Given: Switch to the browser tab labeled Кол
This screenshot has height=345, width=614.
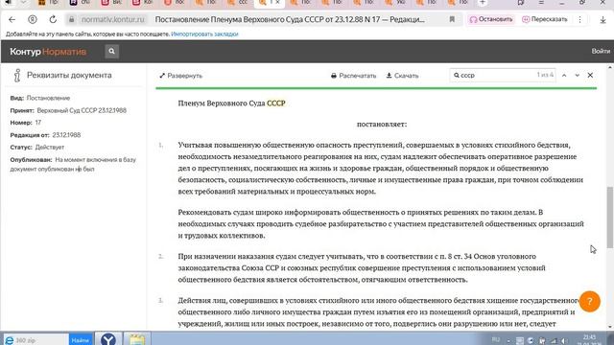Looking at the screenshot, I should pos(143,3).
